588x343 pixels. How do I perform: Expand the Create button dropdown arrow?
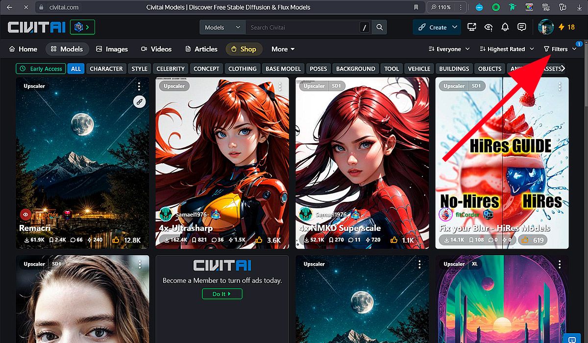click(x=455, y=27)
